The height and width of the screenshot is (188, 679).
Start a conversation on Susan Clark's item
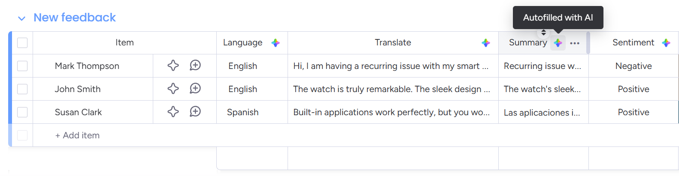coord(195,112)
